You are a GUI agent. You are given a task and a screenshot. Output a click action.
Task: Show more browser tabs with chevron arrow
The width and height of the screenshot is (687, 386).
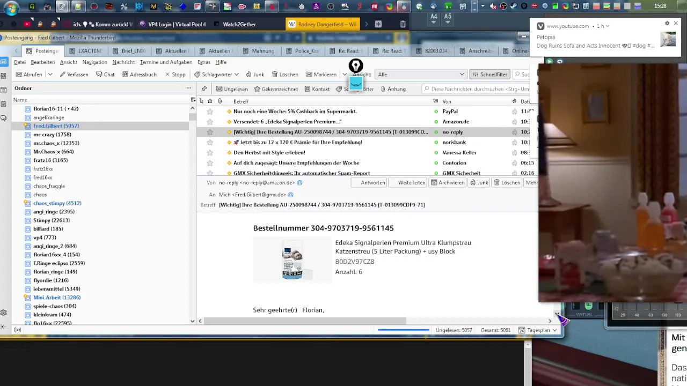point(367,24)
